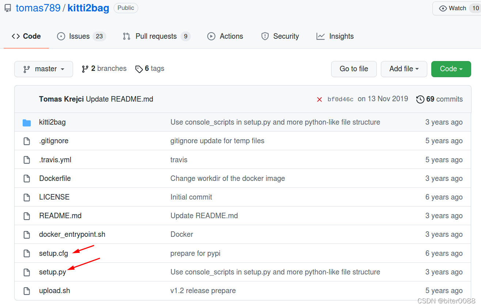The width and height of the screenshot is (481, 307).
Task: Open the README.md file name
Action: point(60,216)
